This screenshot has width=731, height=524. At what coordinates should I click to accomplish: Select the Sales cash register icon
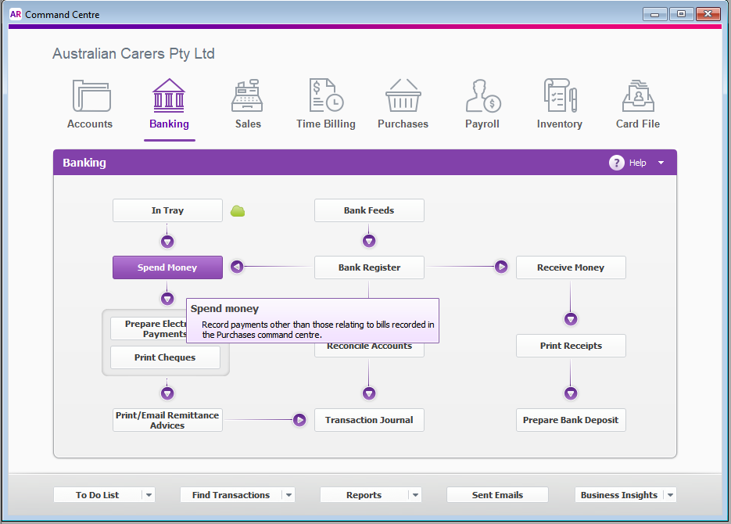tap(247, 96)
